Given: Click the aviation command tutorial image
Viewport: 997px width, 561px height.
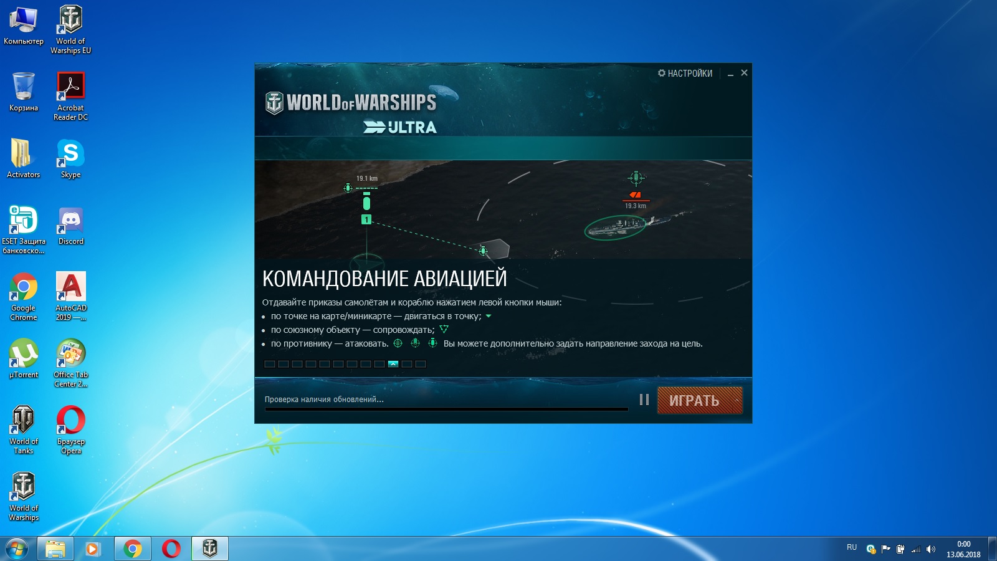Looking at the screenshot, I should [x=503, y=209].
